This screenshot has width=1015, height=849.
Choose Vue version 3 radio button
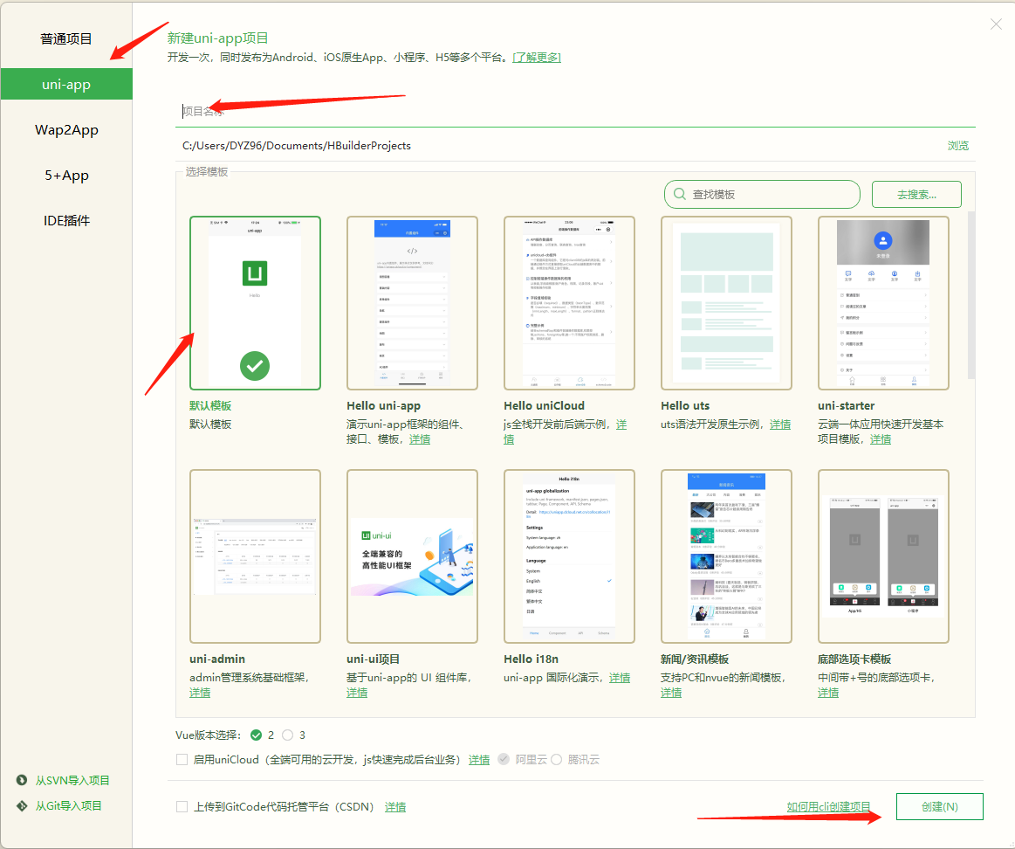287,735
